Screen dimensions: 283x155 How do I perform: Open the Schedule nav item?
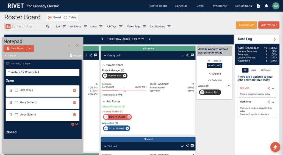click(x=181, y=6)
